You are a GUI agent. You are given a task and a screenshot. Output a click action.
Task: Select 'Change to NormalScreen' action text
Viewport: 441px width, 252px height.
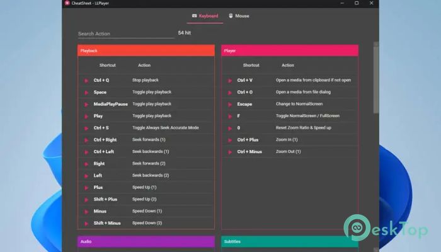[x=299, y=104]
